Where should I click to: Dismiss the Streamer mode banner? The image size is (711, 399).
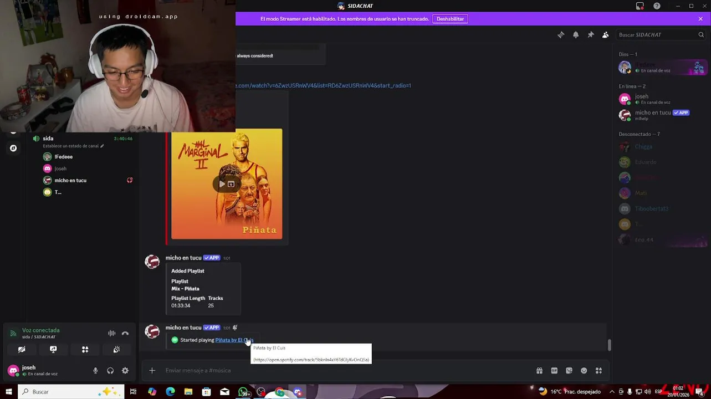coord(700,19)
